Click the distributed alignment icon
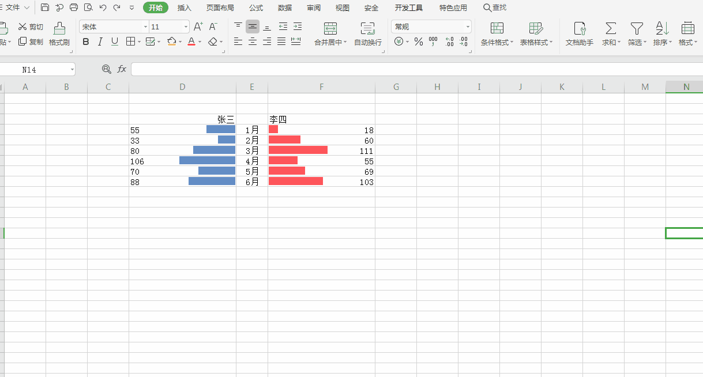The width and height of the screenshot is (703, 377). click(x=296, y=42)
